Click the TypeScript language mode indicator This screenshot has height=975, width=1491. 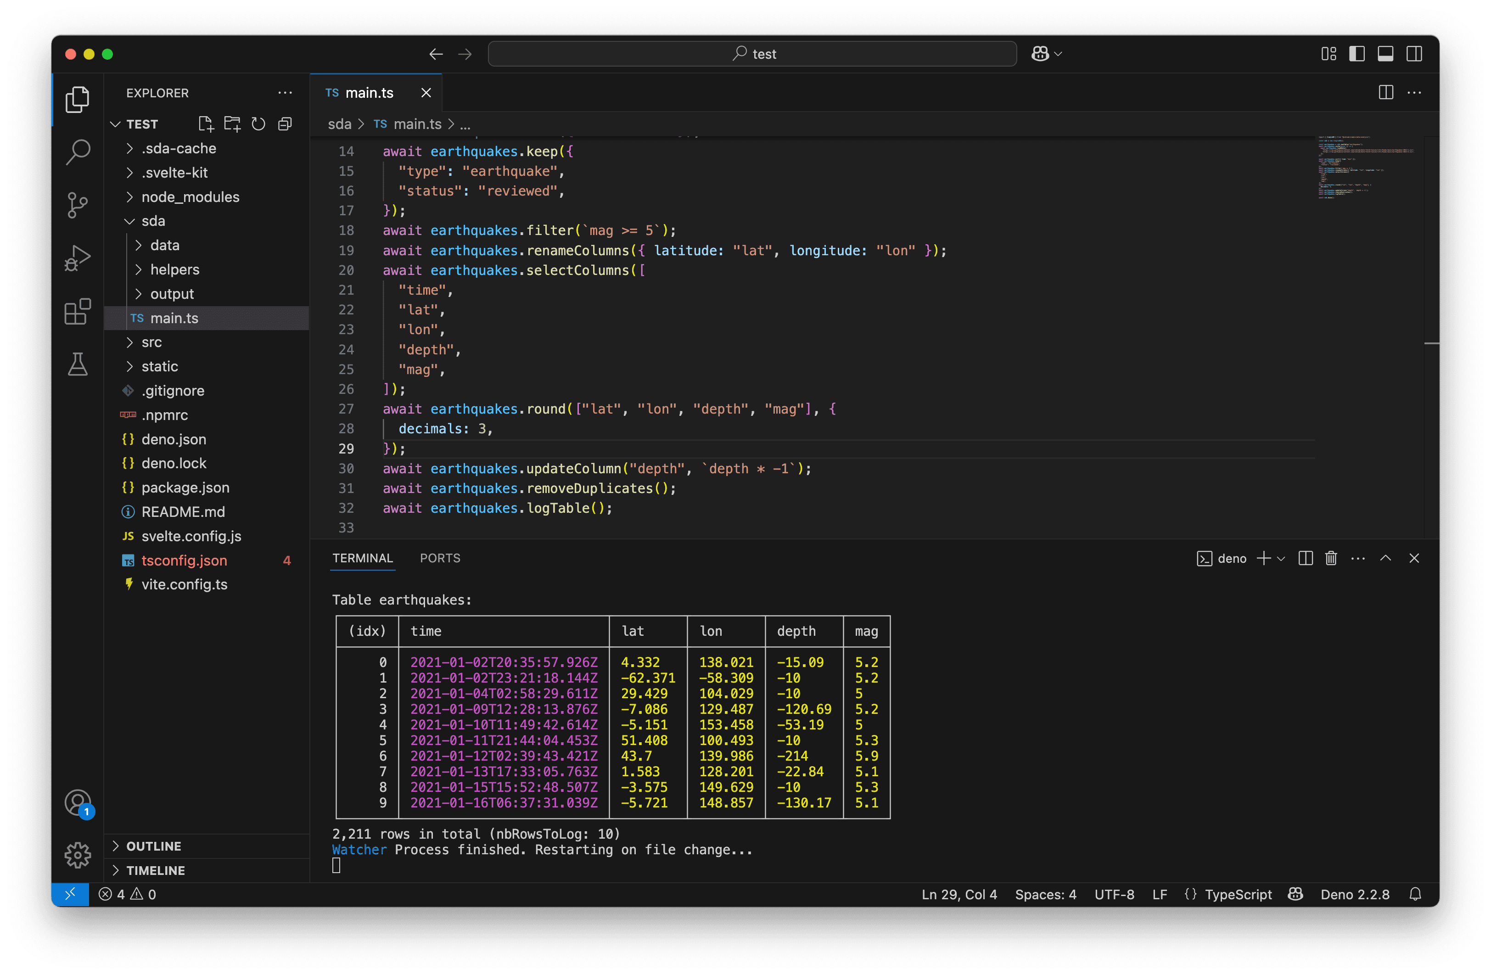[1239, 894]
